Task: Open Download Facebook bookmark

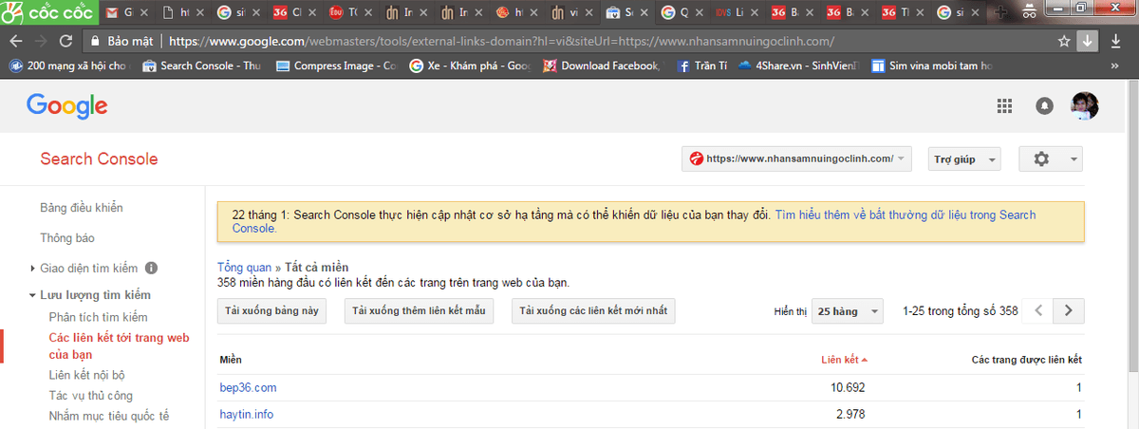Action: [x=603, y=65]
